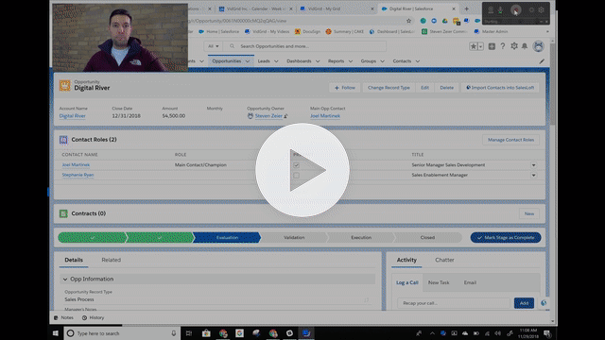Screen dimensions: 605x340
Task: Open the user profile avatar menu
Action: (x=538, y=46)
